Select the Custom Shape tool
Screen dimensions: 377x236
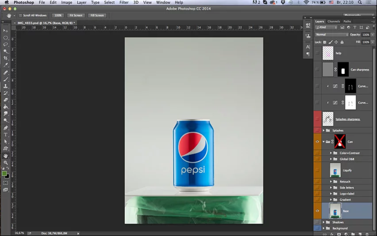(x=6, y=148)
